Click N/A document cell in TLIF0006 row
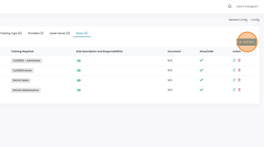 (170, 60)
